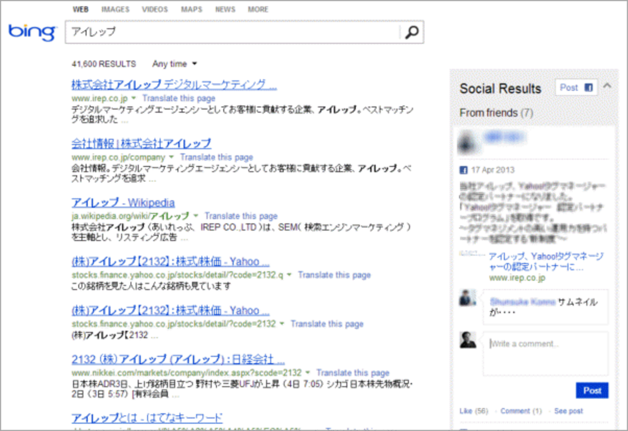Viewport: 628px width, 431px height.
Task: Open the 株式会社アイレップ デジタルマーケティング result
Action: coord(174,85)
